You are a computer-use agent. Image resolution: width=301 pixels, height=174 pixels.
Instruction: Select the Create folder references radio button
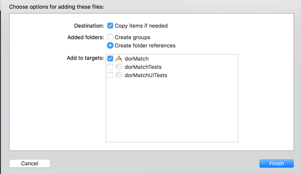coord(110,45)
